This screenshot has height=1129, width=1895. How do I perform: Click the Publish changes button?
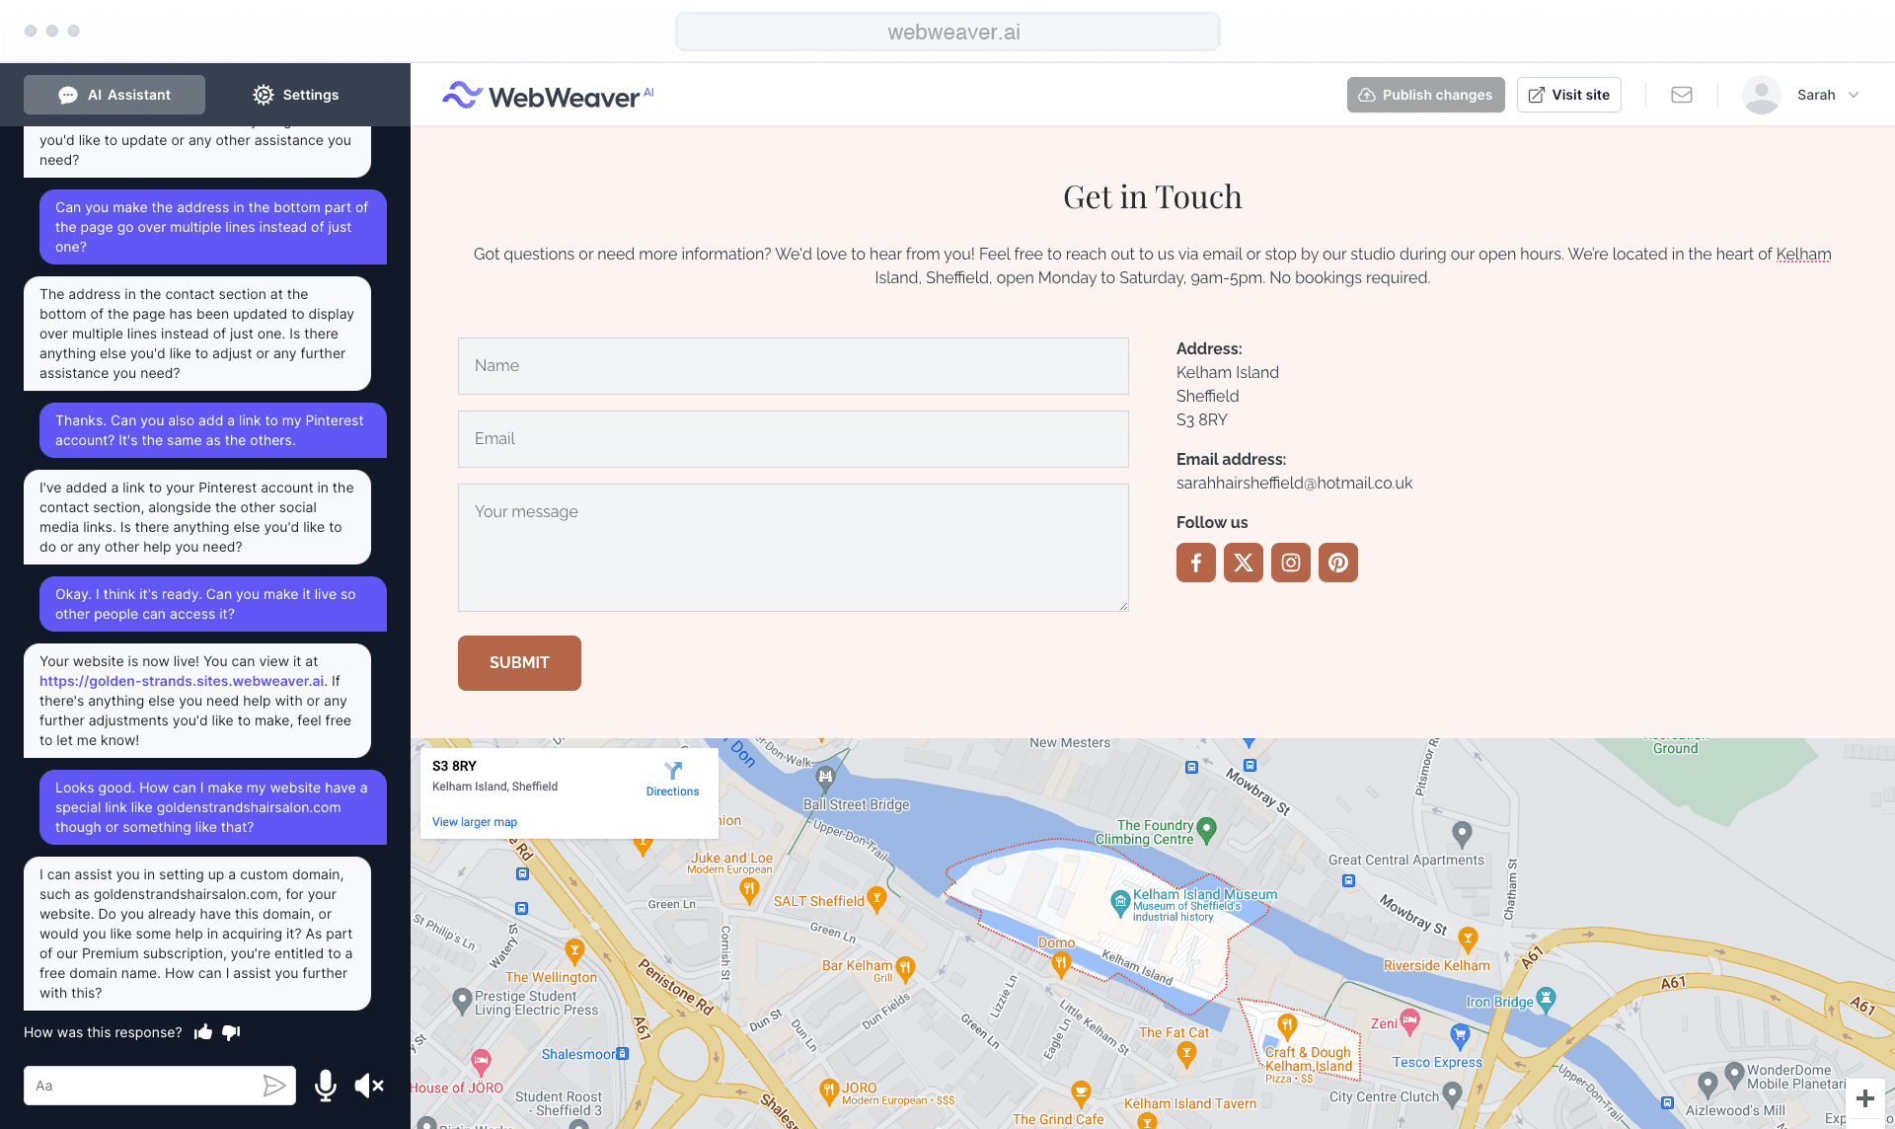pyautogui.click(x=1425, y=95)
